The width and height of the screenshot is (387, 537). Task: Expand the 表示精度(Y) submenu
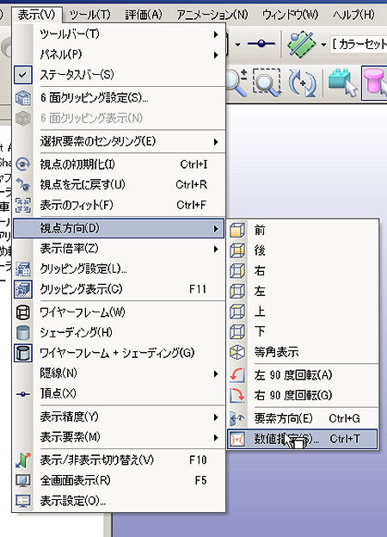tap(119, 417)
